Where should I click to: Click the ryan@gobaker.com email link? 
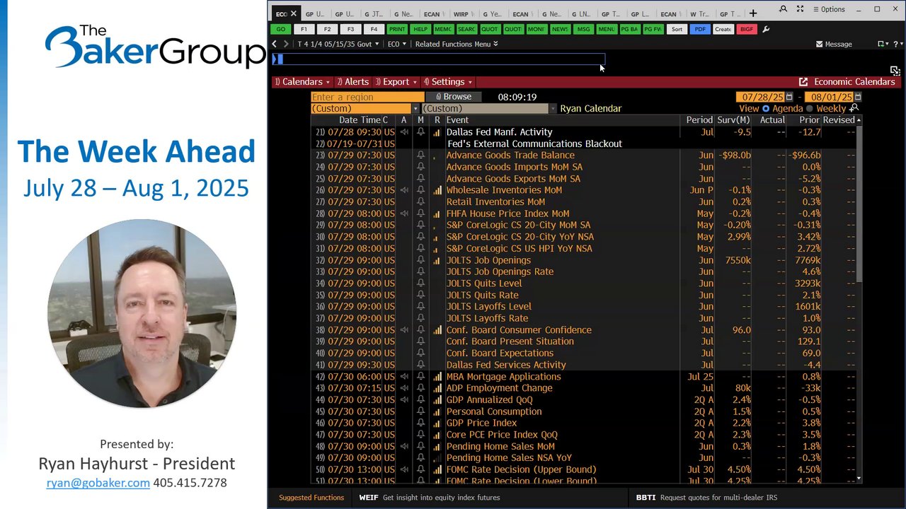(x=98, y=483)
